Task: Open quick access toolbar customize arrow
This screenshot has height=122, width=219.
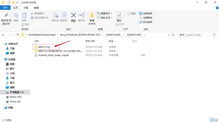Action: coord(17,3)
